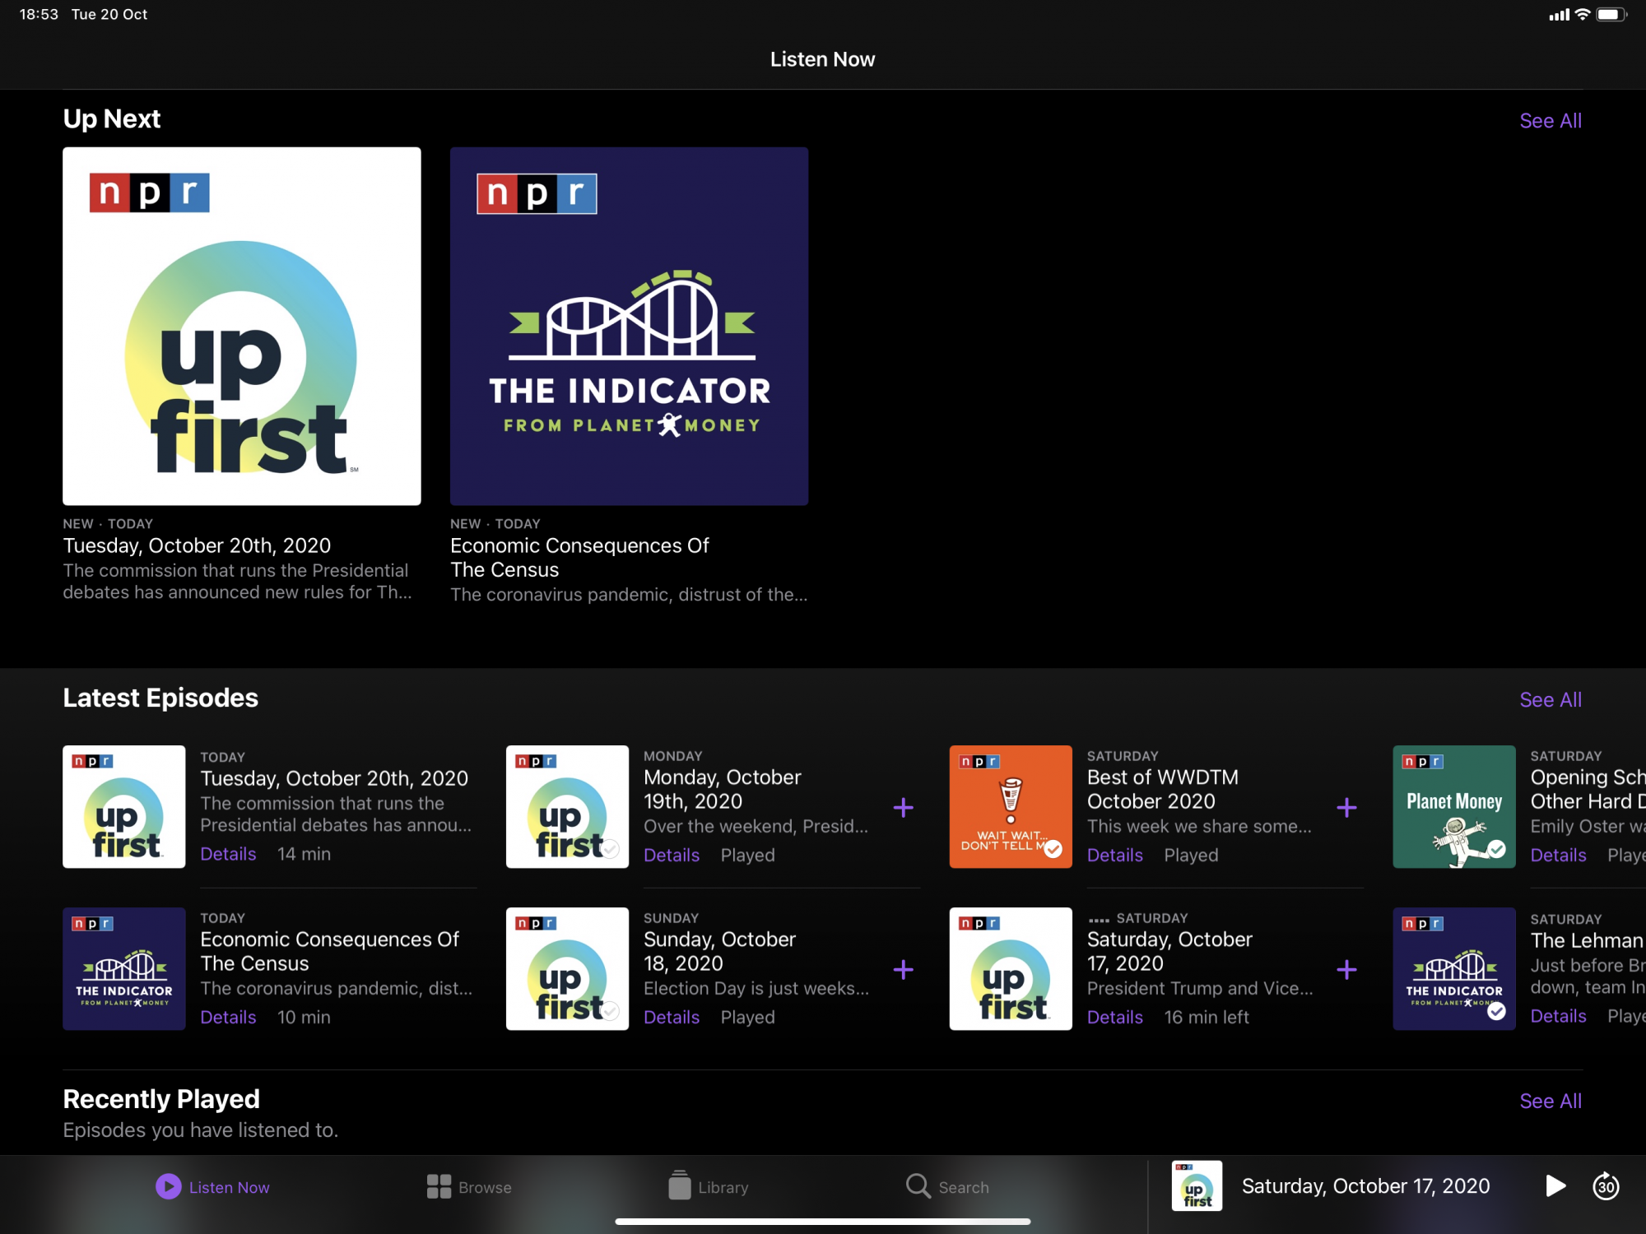Tap the Listen Now page title

click(x=822, y=59)
